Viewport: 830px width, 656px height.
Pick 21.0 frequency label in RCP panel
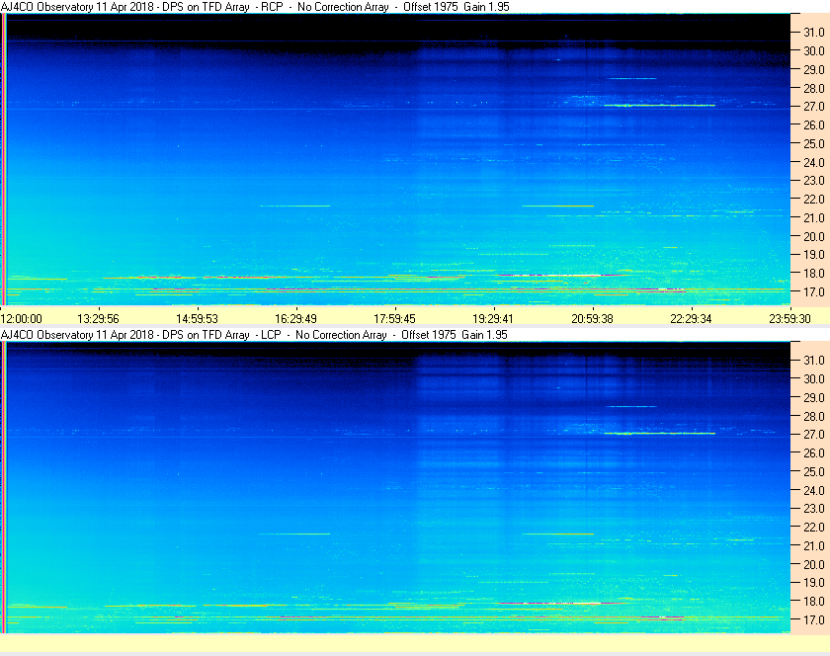(x=814, y=217)
